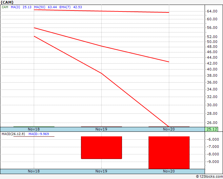
Task: Select Nov19 on the price chart date axis
Action: pyautogui.click(x=101, y=129)
